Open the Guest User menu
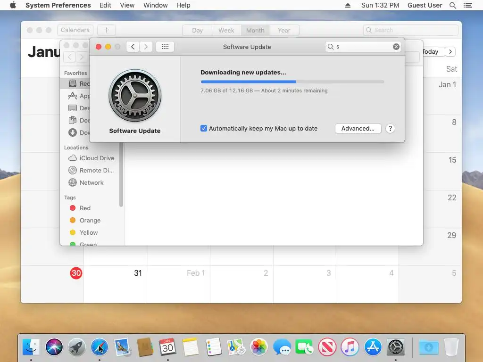Screen dimensions: 483x362 point(425,5)
